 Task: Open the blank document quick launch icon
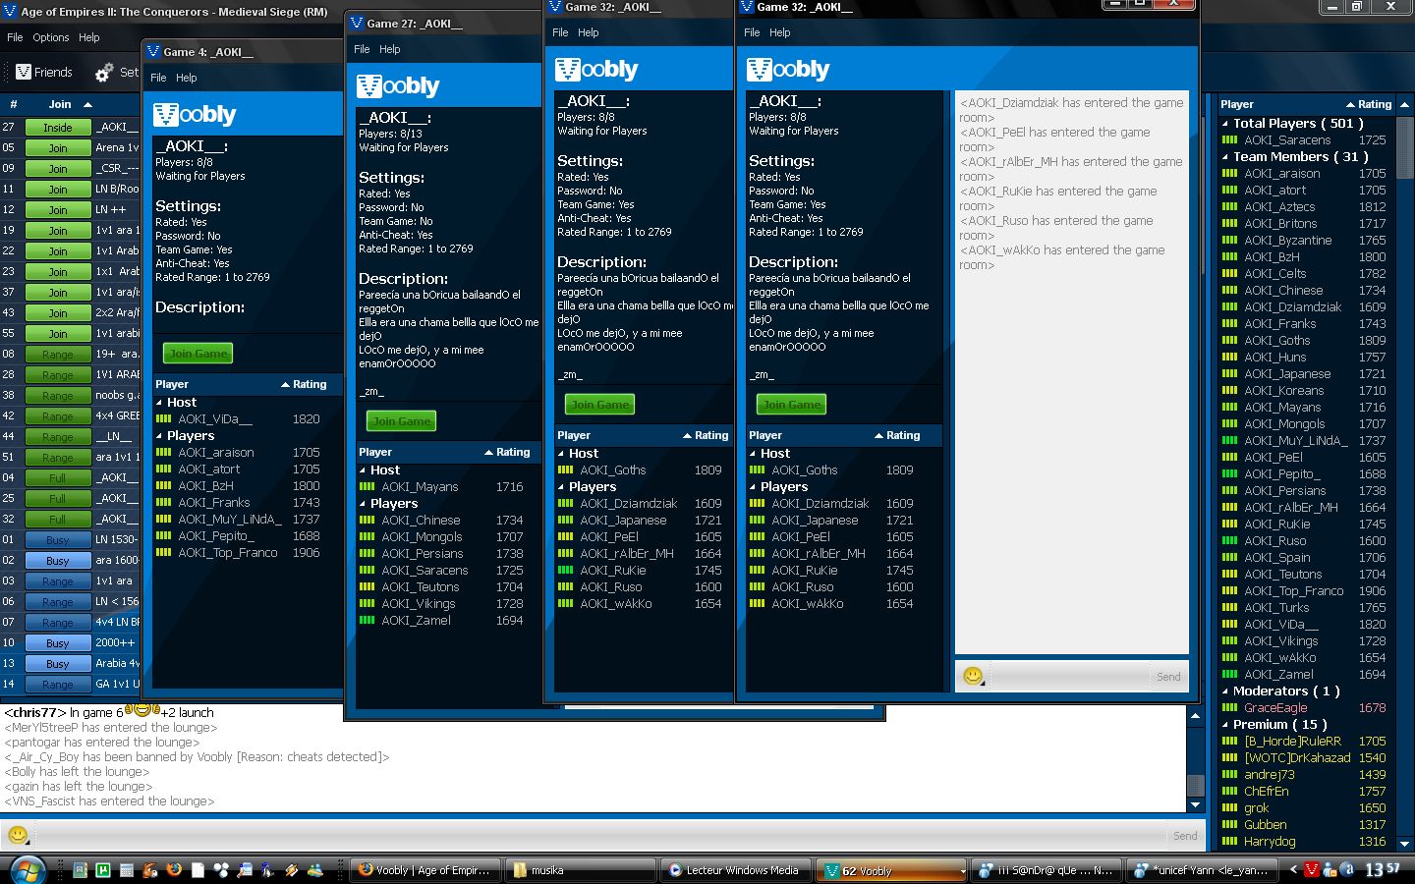click(198, 870)
